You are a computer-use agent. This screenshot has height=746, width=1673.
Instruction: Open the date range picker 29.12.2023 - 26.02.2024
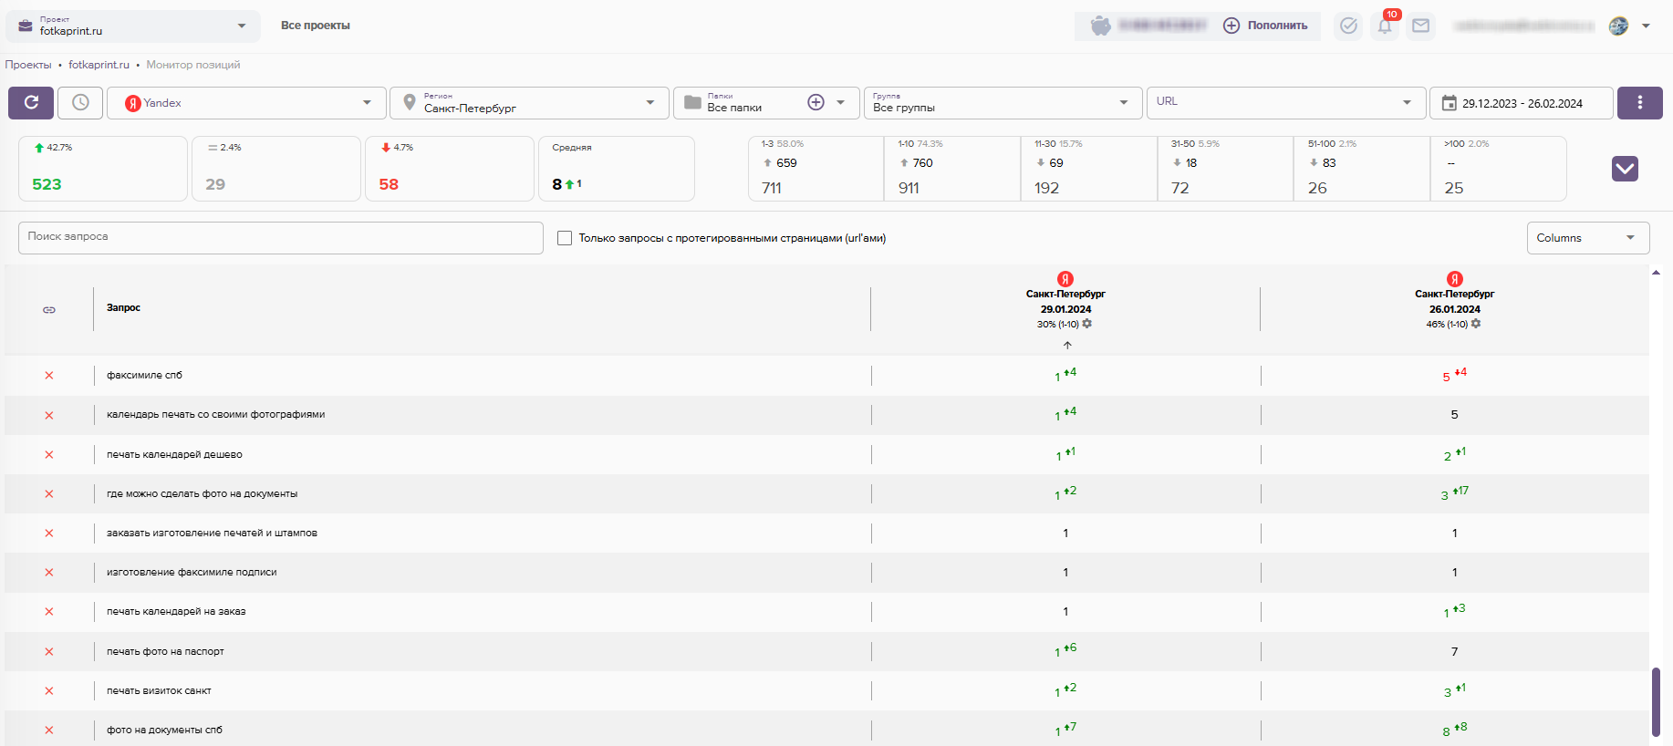tap(1521, 103)
